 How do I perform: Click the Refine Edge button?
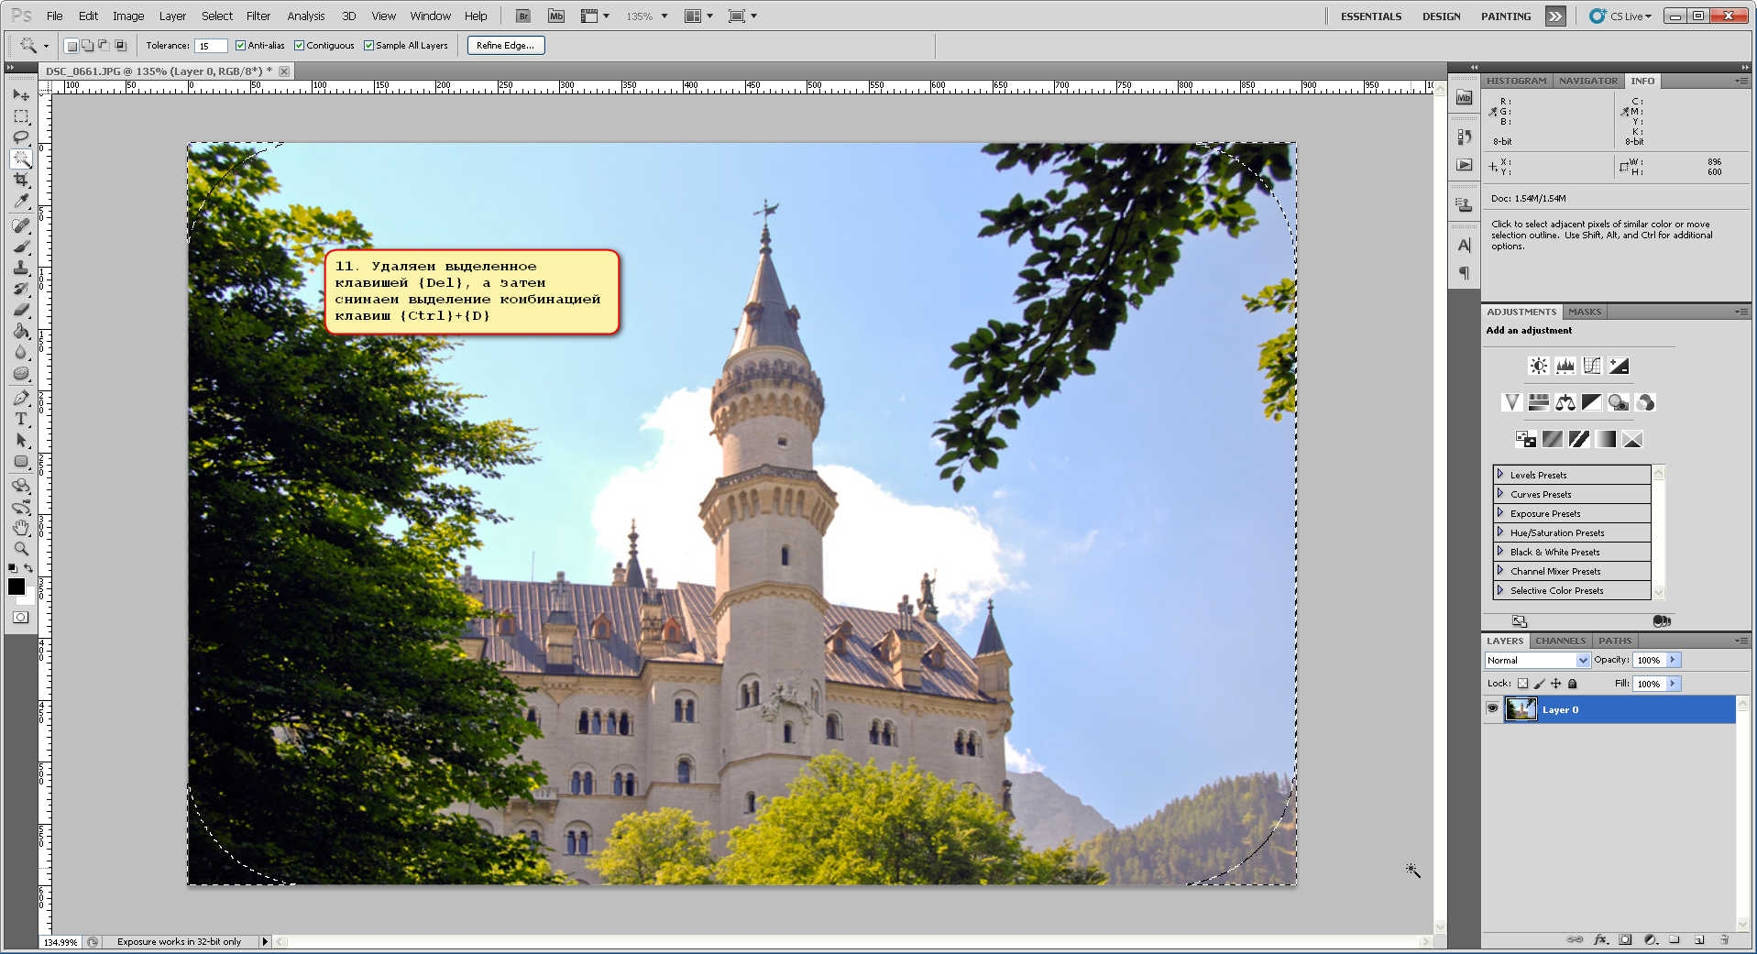(x=505, y=45)
